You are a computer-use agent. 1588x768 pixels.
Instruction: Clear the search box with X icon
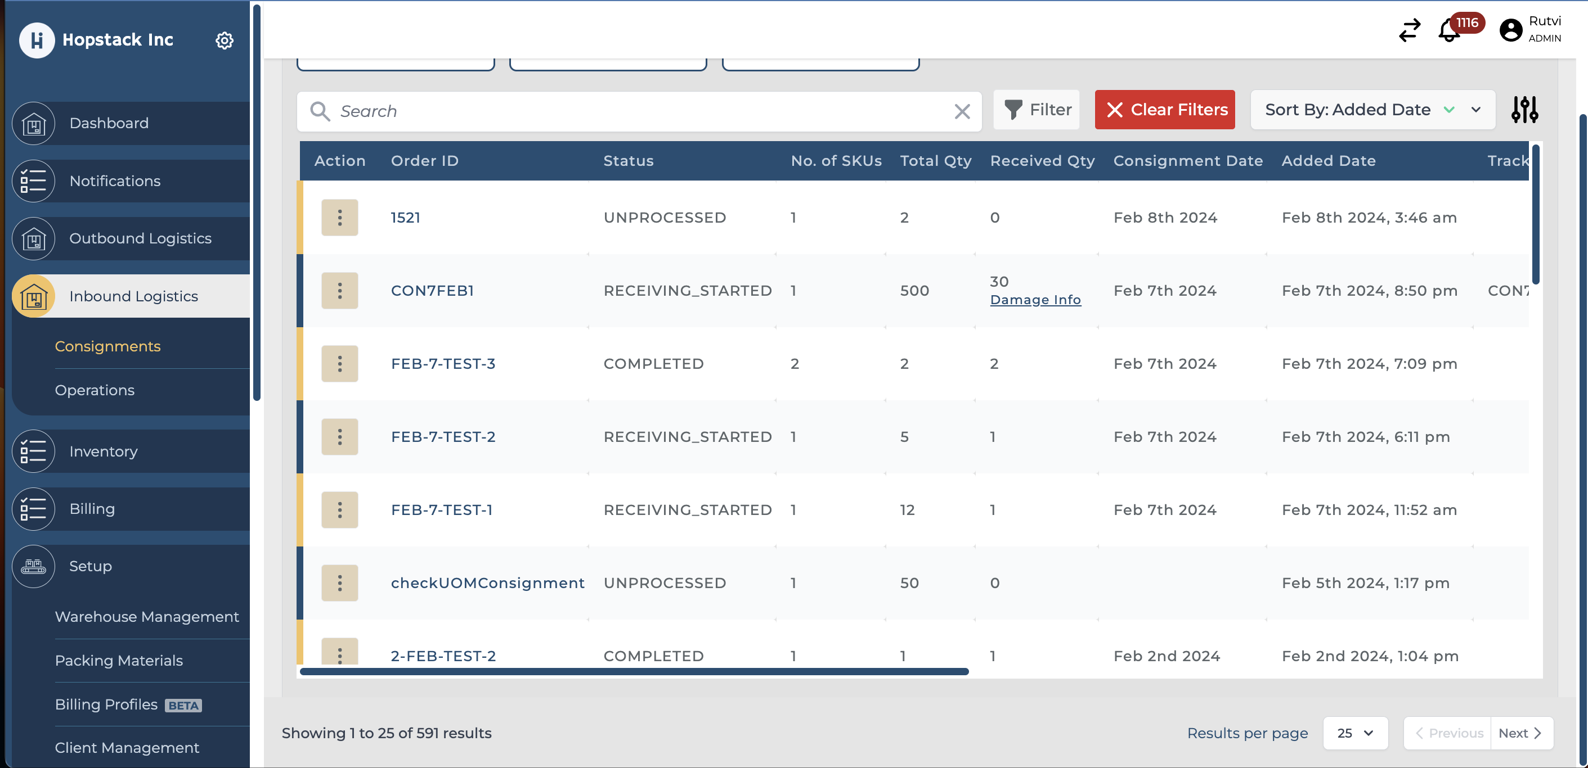(962, 111)
